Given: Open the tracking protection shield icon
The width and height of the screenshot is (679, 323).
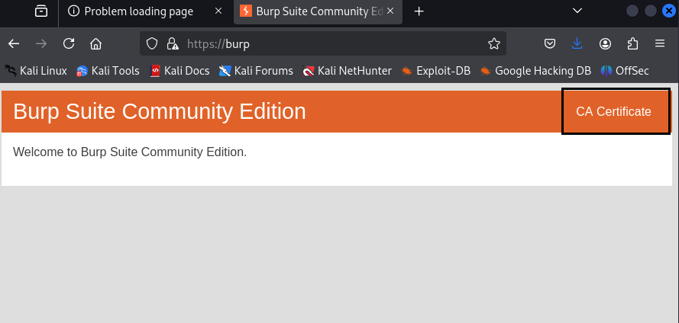Looking at the screenshot, I should click(x=151, y=43).
